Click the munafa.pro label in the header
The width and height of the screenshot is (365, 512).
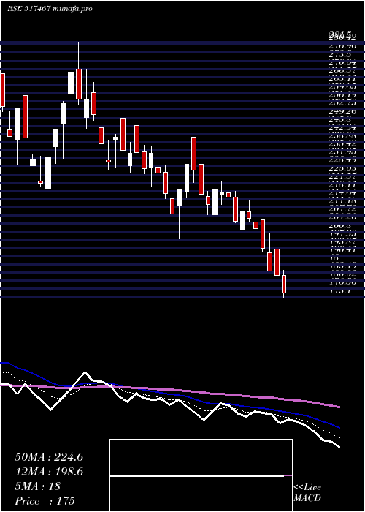[x=72, y=9]
